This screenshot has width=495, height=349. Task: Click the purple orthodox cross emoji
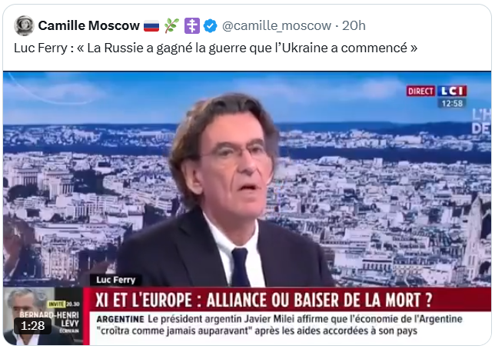point(192,25)
